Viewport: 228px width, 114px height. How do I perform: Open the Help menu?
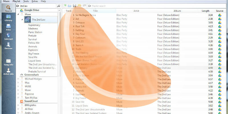coord(43,1)
